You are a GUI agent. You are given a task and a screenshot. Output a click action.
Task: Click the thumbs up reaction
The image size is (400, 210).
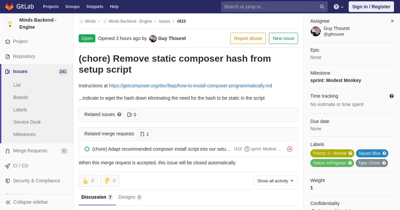coord(88,181)
